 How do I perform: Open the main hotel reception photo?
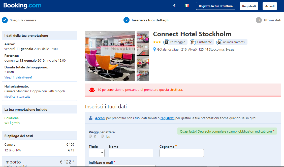(x=110, y=56)
